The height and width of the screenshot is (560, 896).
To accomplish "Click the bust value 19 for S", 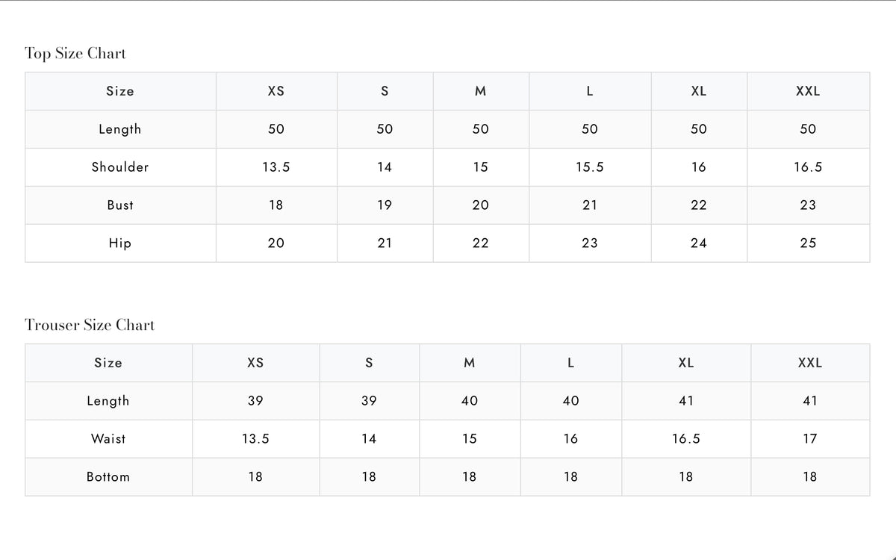I will click(385, 205).
